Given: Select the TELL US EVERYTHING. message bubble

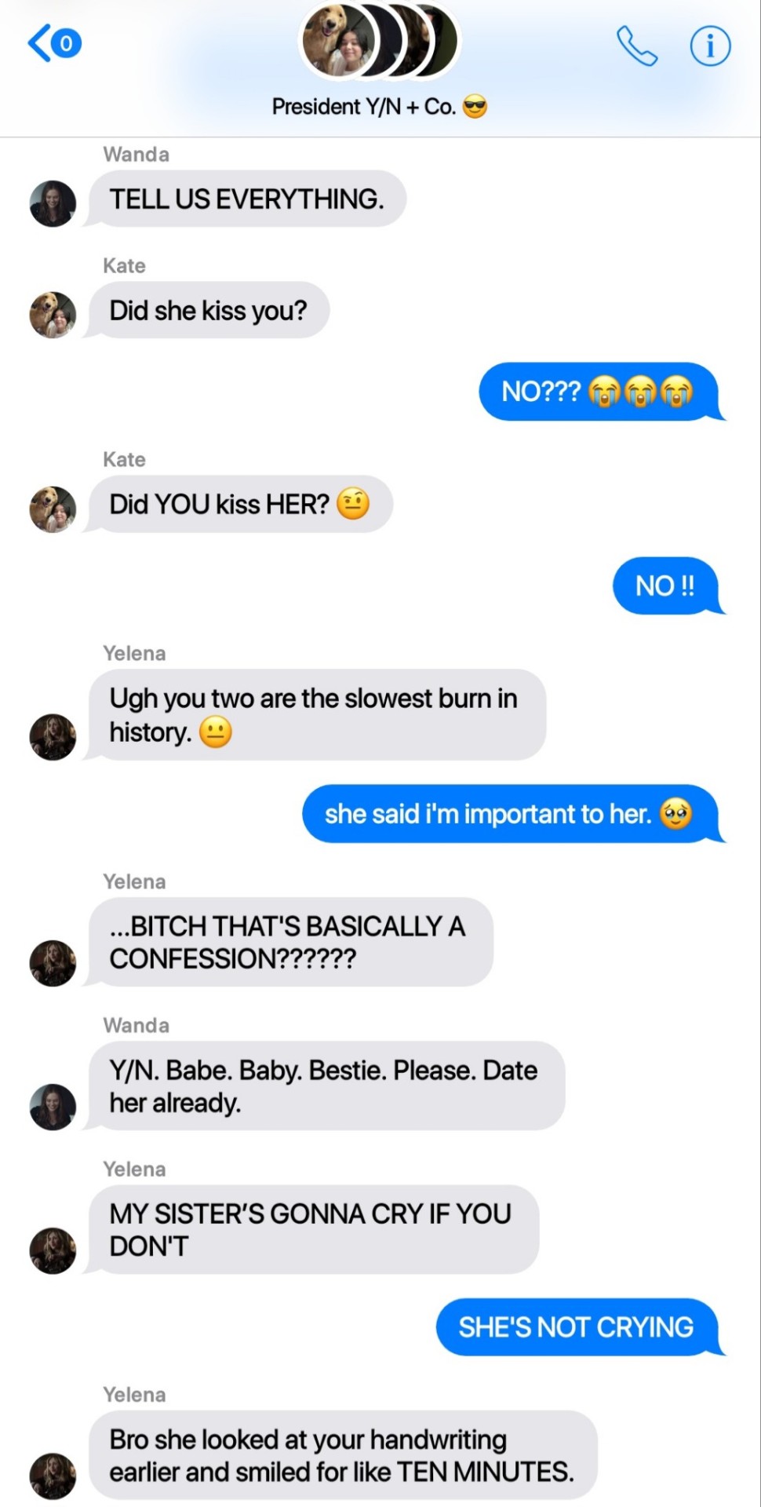Looking at the screenshot, I should [246, 199].
